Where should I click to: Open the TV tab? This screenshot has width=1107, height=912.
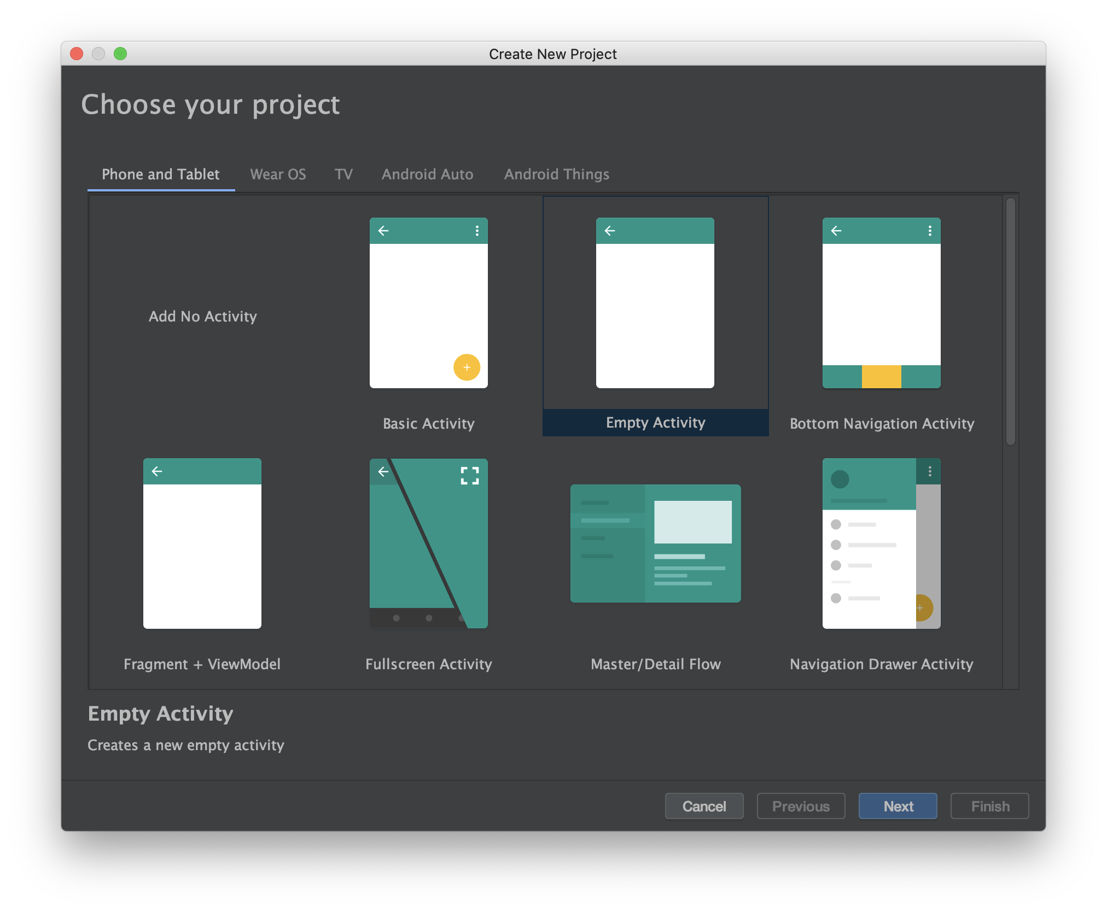click(343, 174)
